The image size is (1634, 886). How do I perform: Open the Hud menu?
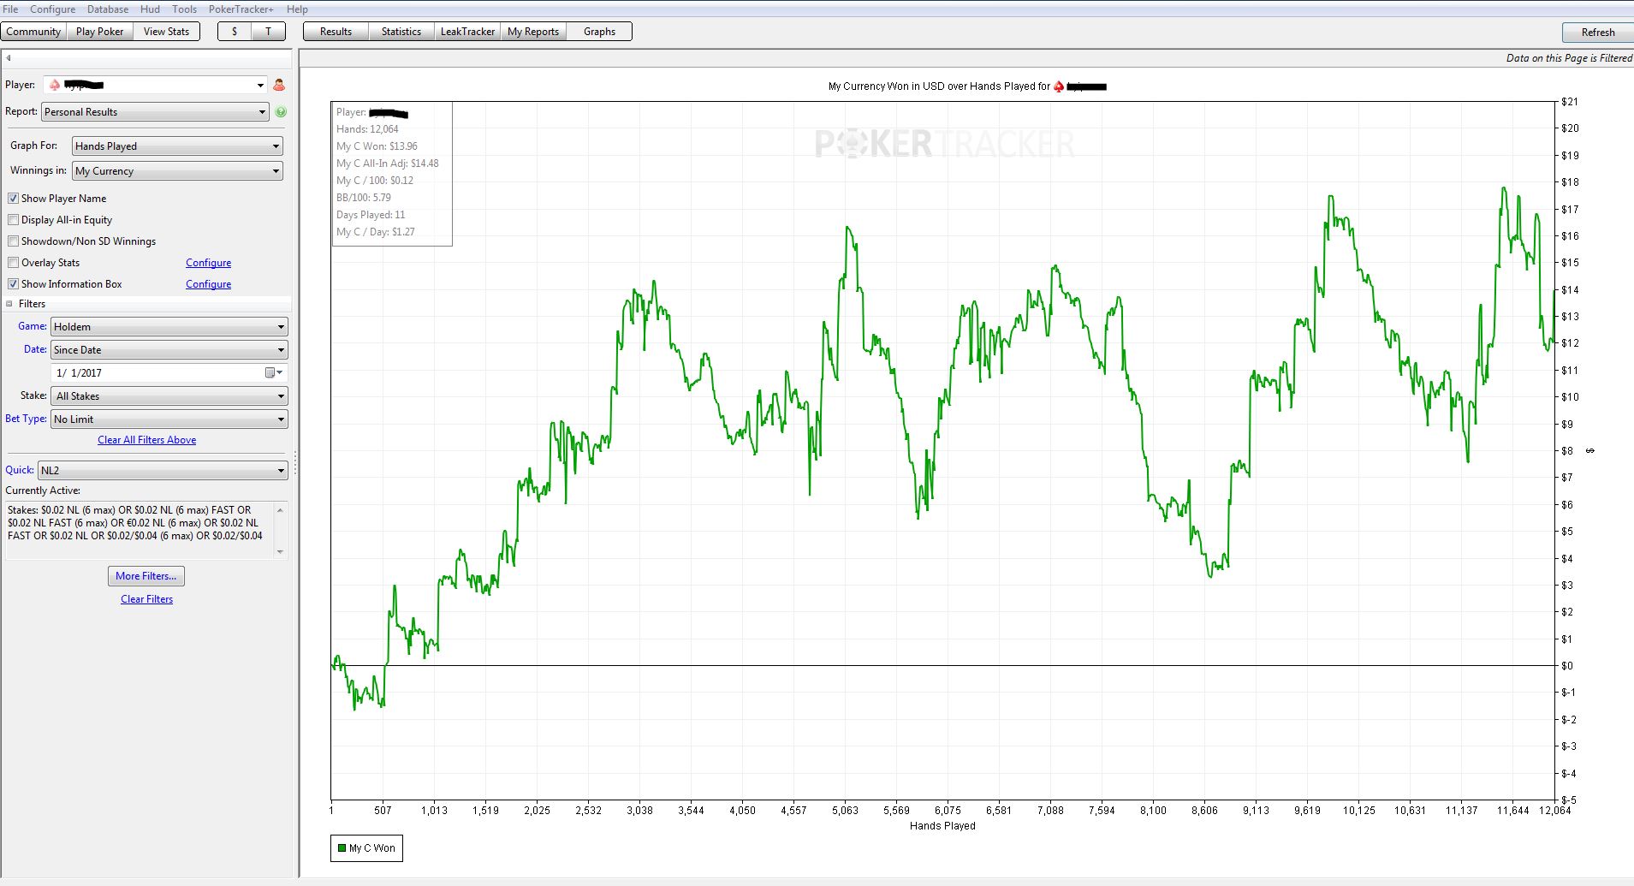point(150,9)
